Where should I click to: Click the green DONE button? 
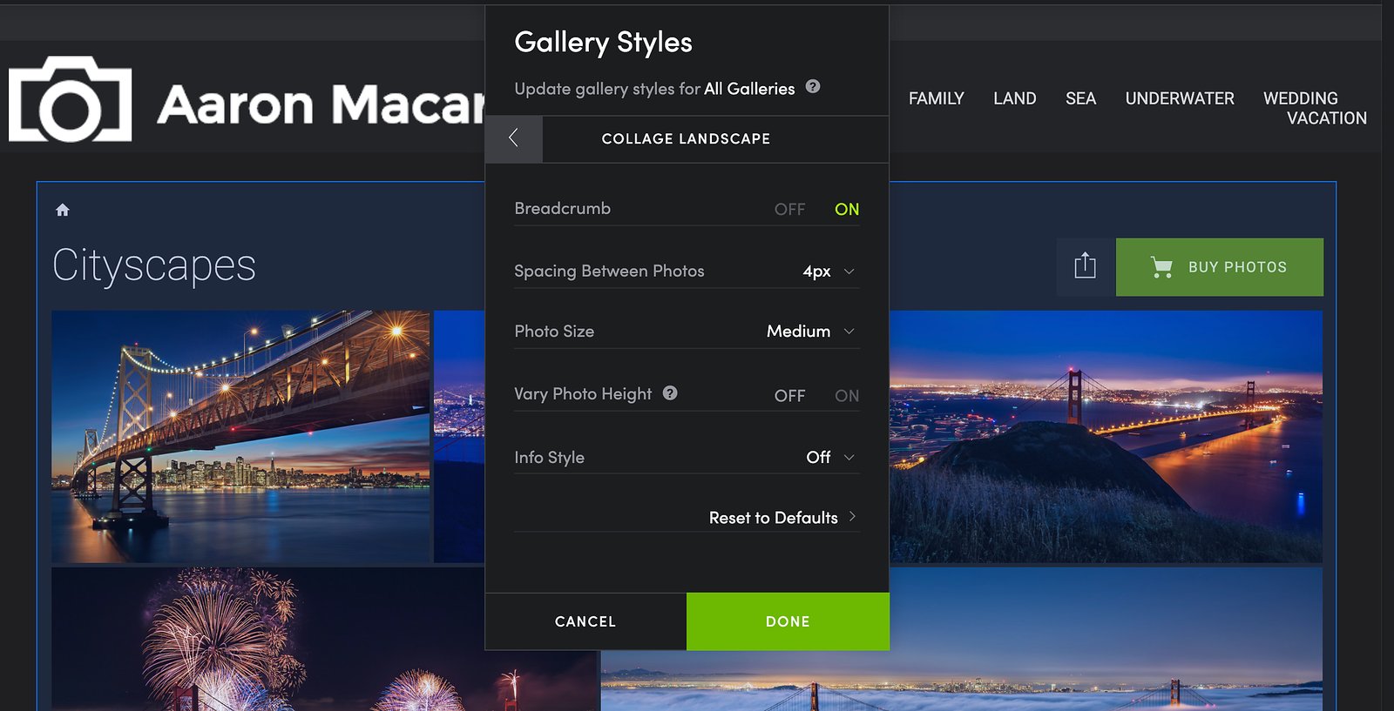click(788, 621)
